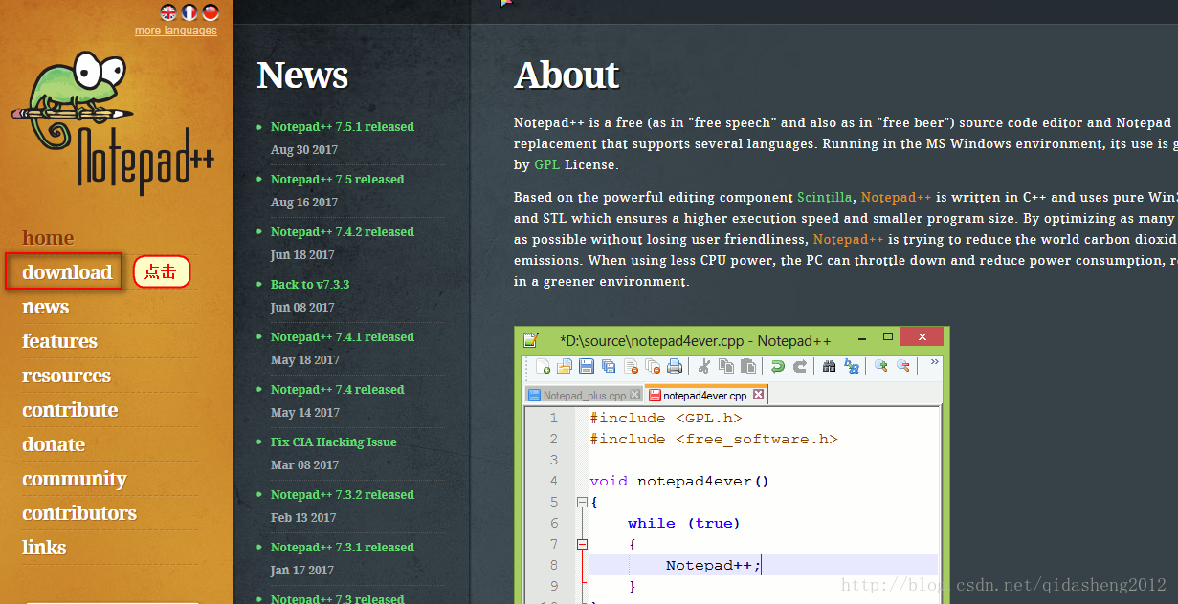The height and width of the screenshot is (604, 1178).
Task: Click the Copy toolbar icon
Action: [726, 366]
